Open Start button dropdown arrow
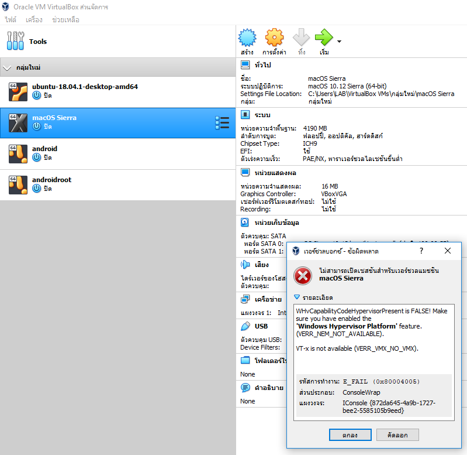Image resolution: width=467 pixels, height=455 pixels. 340,42
